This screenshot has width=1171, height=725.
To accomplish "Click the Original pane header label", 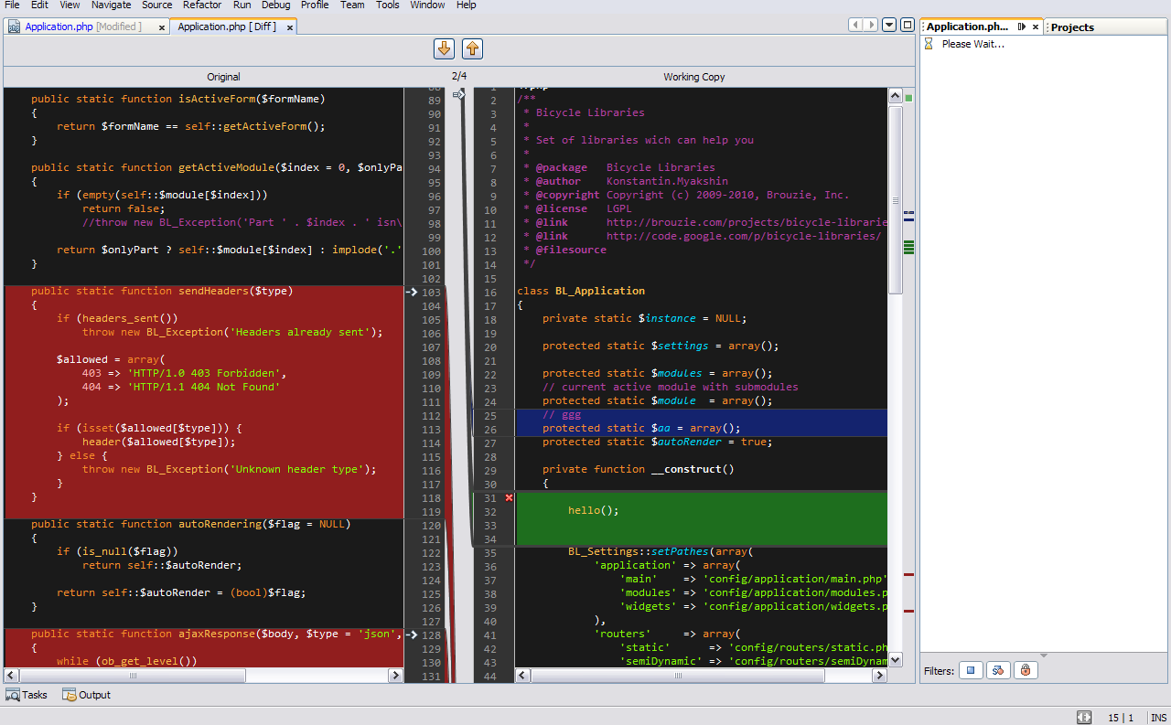I will 223,77.
